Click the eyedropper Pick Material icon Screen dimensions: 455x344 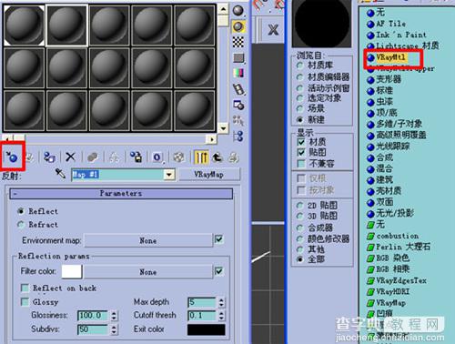tap(60, 174)
